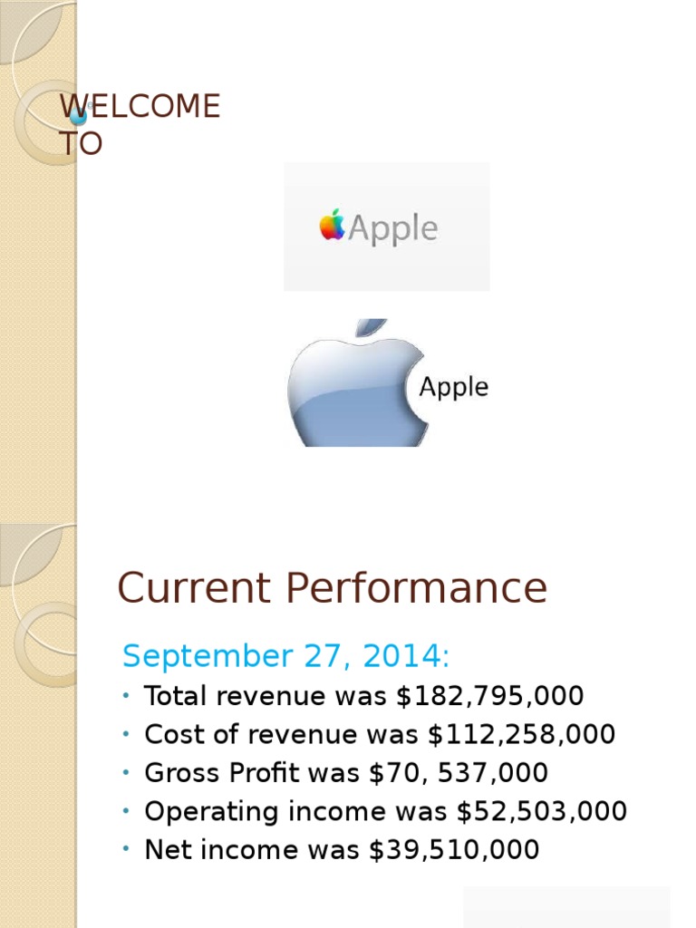Screen dimensions: 696x928
Task: Click the Cost of revenue $112,258,000 line
Action: [380, 734]
